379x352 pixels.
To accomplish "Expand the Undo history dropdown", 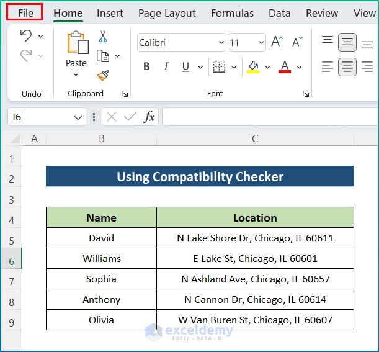I will coord(40,36).
